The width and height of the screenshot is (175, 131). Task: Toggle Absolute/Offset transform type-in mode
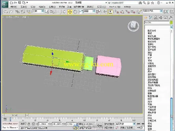(33, 124)
